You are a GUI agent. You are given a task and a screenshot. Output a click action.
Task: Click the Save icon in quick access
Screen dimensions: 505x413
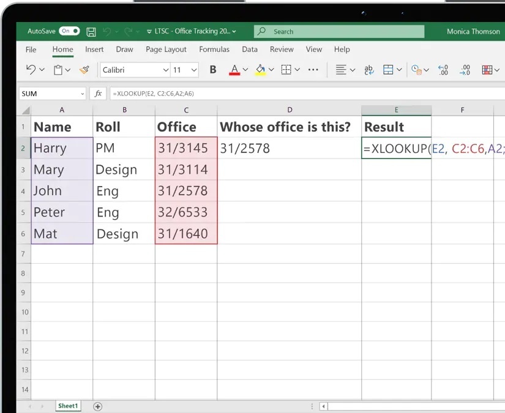click(91, 31)
